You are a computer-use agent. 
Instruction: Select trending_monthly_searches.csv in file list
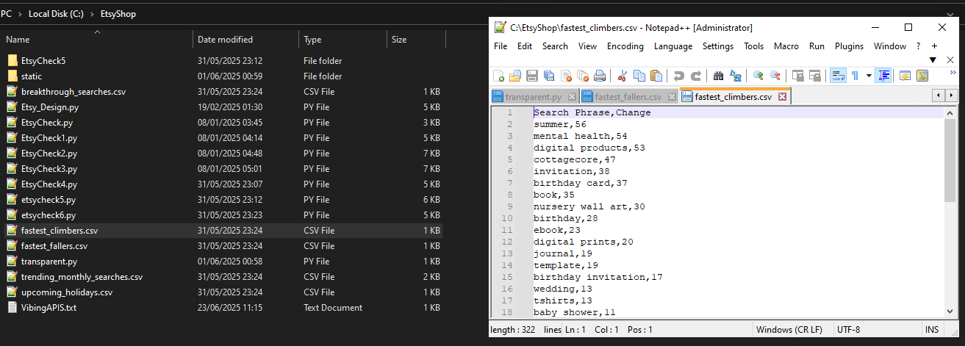coord(82,277)
